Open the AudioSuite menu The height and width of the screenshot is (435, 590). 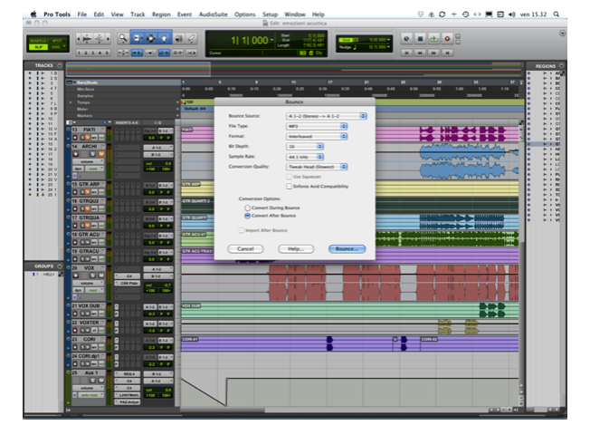(x=213, y=14)
